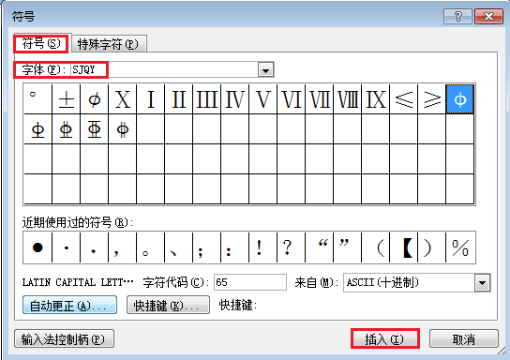Pick the recent ideographic full stop 。
510x360 pixels.
tap(151, 247)
